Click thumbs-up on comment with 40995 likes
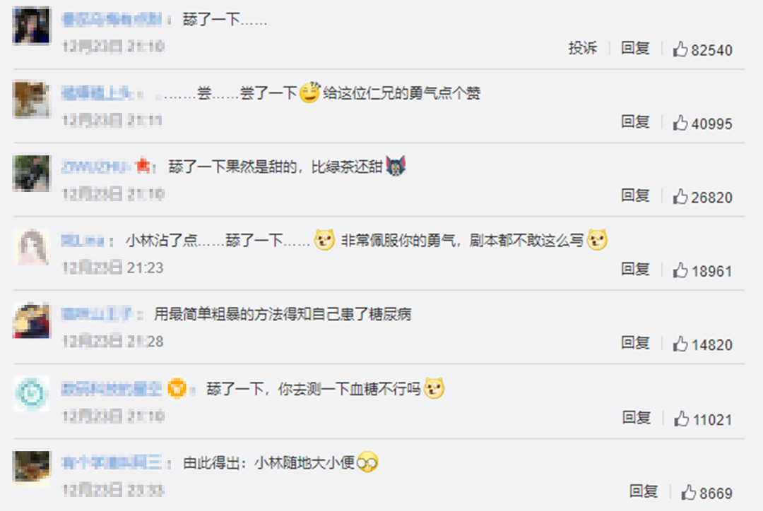Viewport: 763px width, 511px height. pyautogui.click(x=680, y=123)
